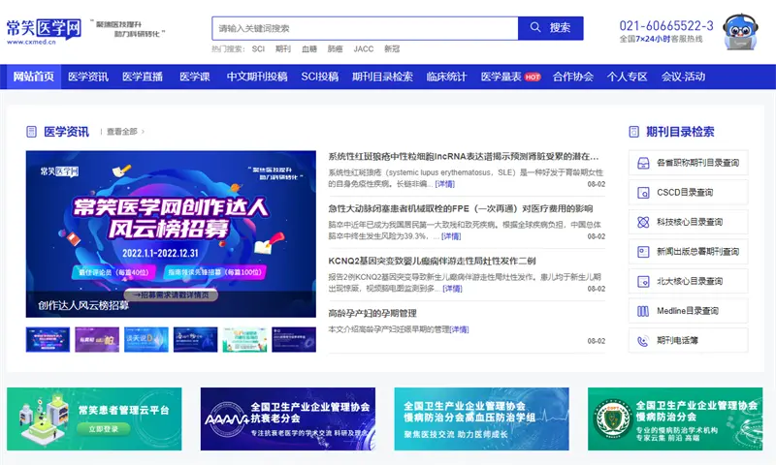Screen dimensions: 776x465
Task: Open the 医学量表 HOT menu item
Action: [x=510, y=77]
